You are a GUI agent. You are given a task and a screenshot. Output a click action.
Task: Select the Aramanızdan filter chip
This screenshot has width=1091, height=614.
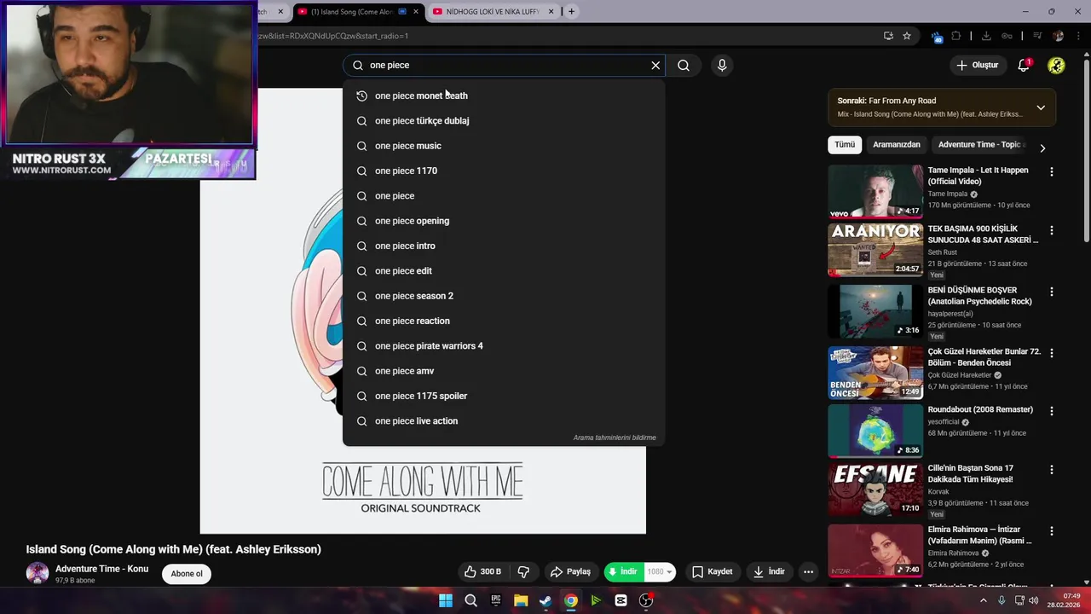(x=897, y=145)
